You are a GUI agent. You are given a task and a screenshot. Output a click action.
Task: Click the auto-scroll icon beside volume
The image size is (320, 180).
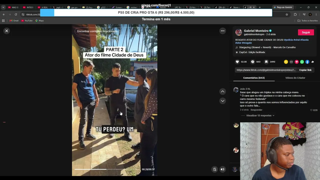214,169
